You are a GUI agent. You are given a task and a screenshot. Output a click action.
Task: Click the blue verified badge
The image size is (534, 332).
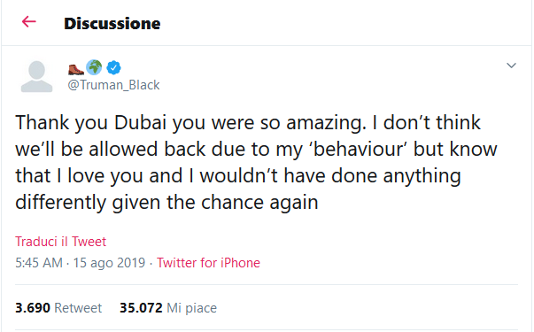[x=113, y=68]
